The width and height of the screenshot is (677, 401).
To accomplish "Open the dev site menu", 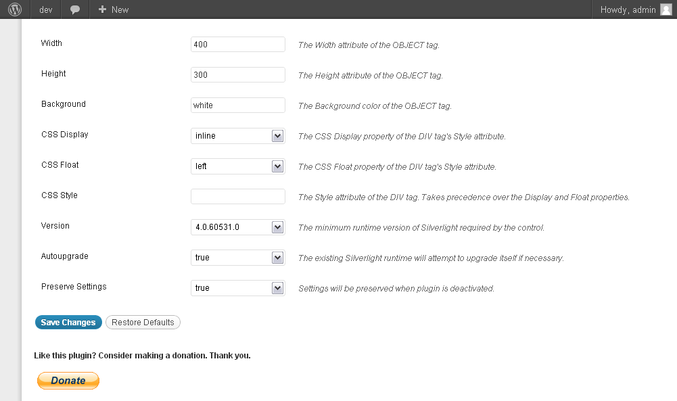I will (x=46, y=9).
